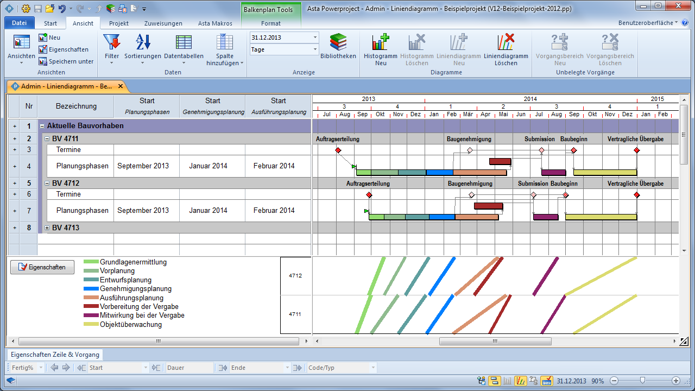
Task: Click the Bezeichnung column header
Action: click(x=76, y=106)
